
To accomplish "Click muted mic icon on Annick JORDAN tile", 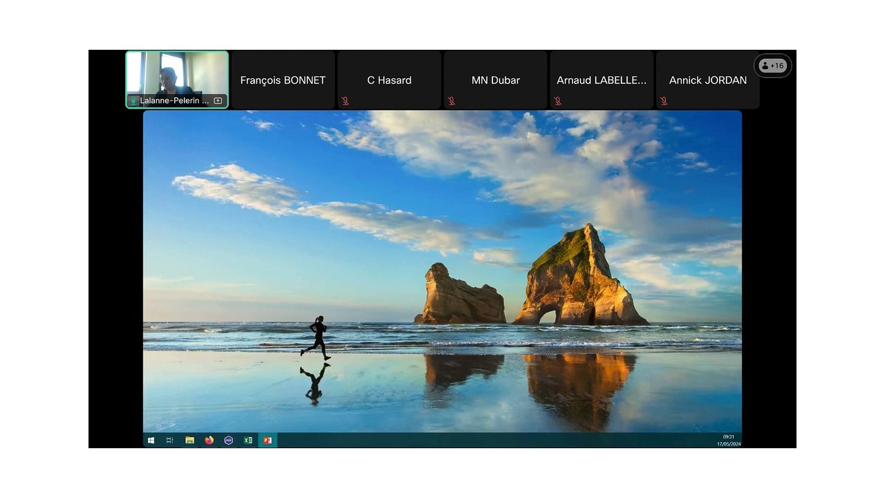I will pyautogui.click(x=664, y=101).
